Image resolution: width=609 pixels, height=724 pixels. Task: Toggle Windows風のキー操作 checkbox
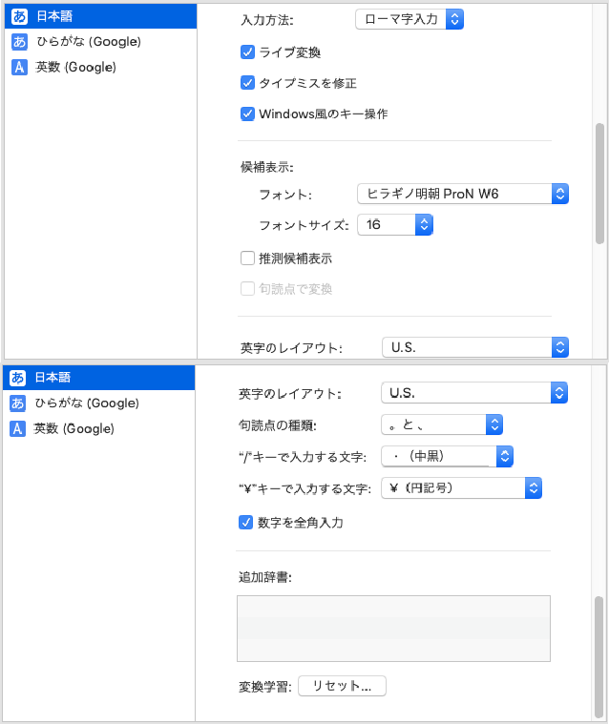point(247,114)
